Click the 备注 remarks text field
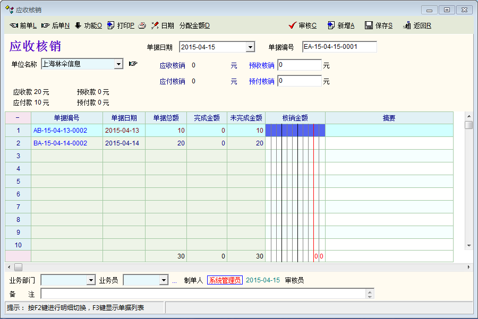 click(x=202, y=294)
